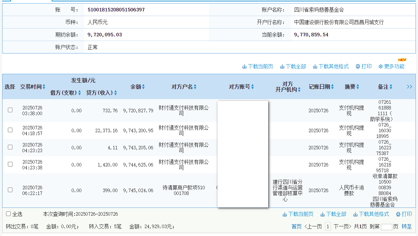Tick the 全选 select-all checkbox

click(x=8, y=214)
